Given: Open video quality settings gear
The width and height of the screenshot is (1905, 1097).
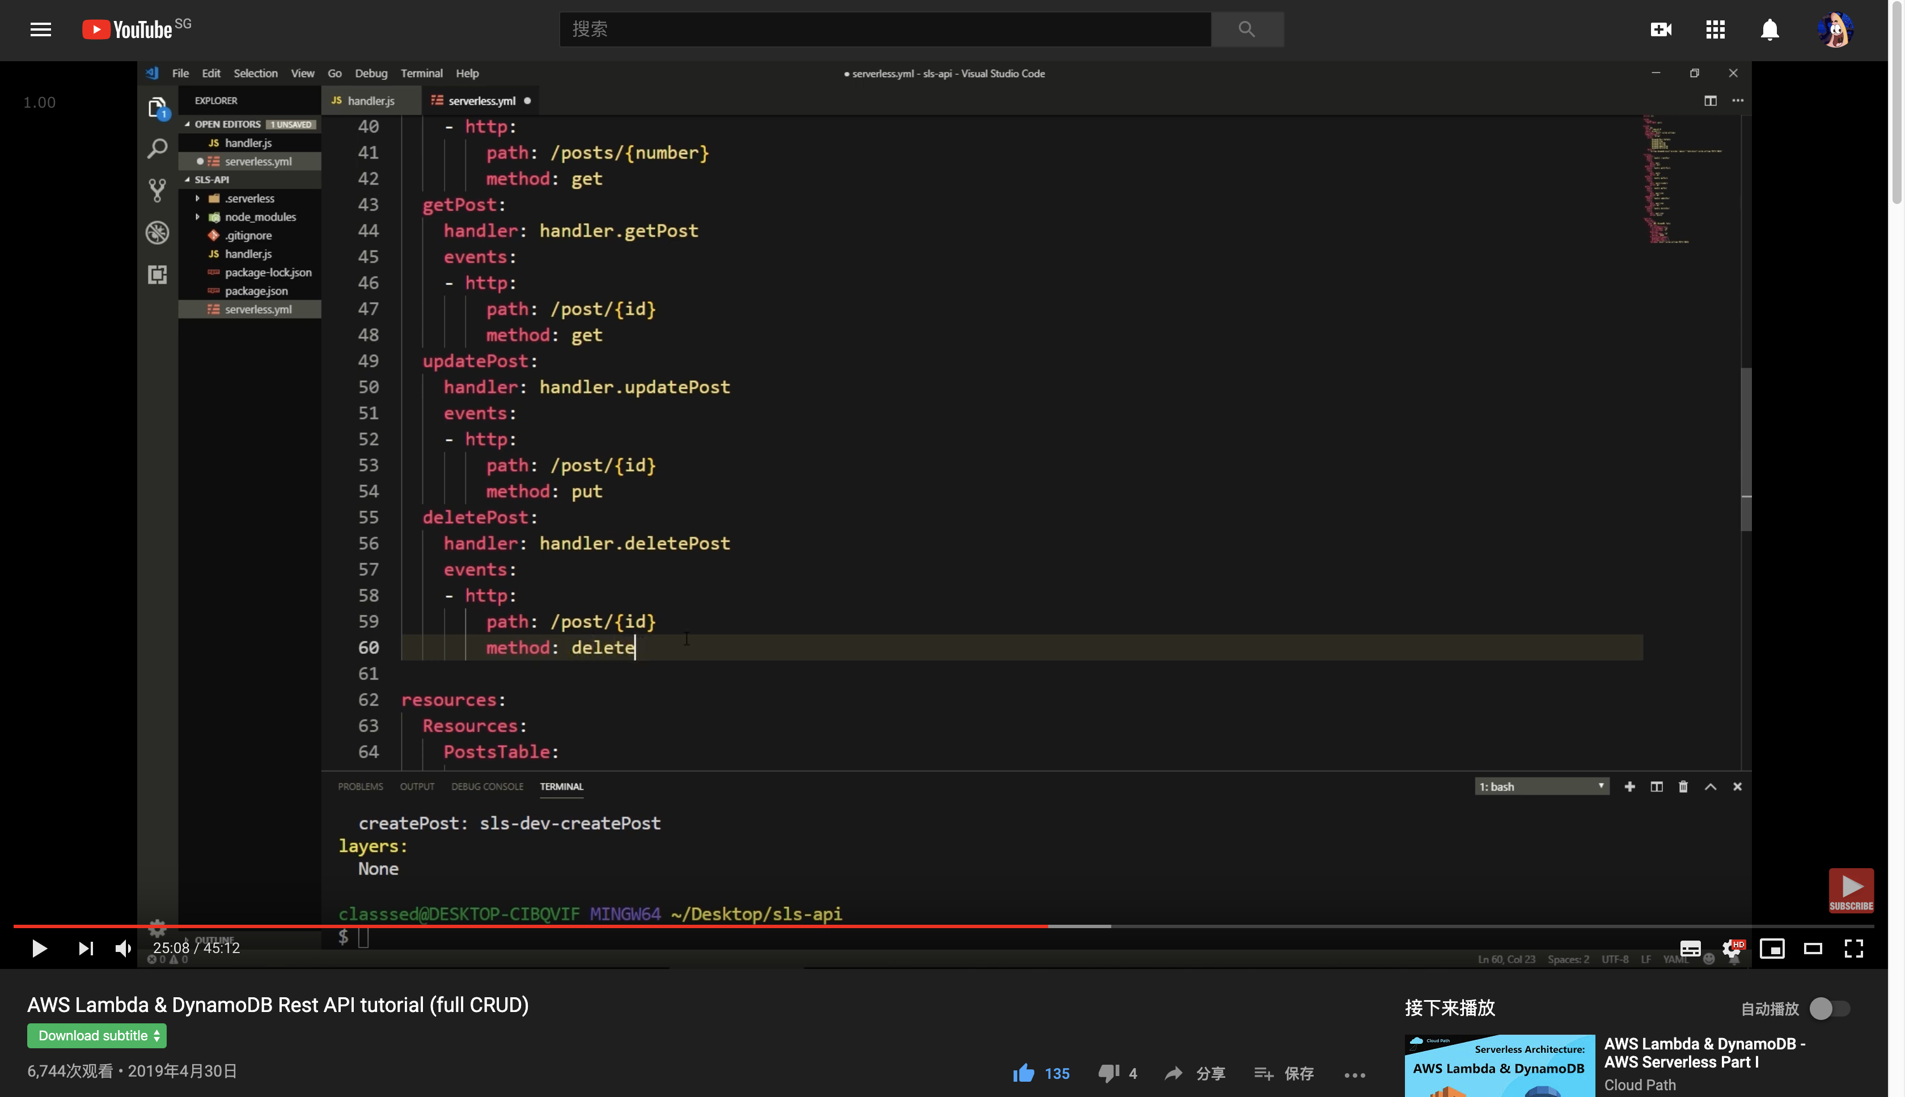Looking at the screenshot, I should tap(1732, 948).
